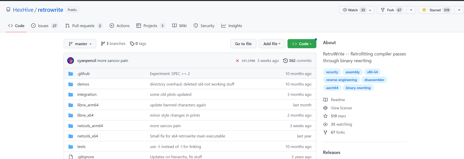The image size is (464, 159).
Task: Select the x86-64 topic tag
Action: pyautogui.click(x=372, y=72)
